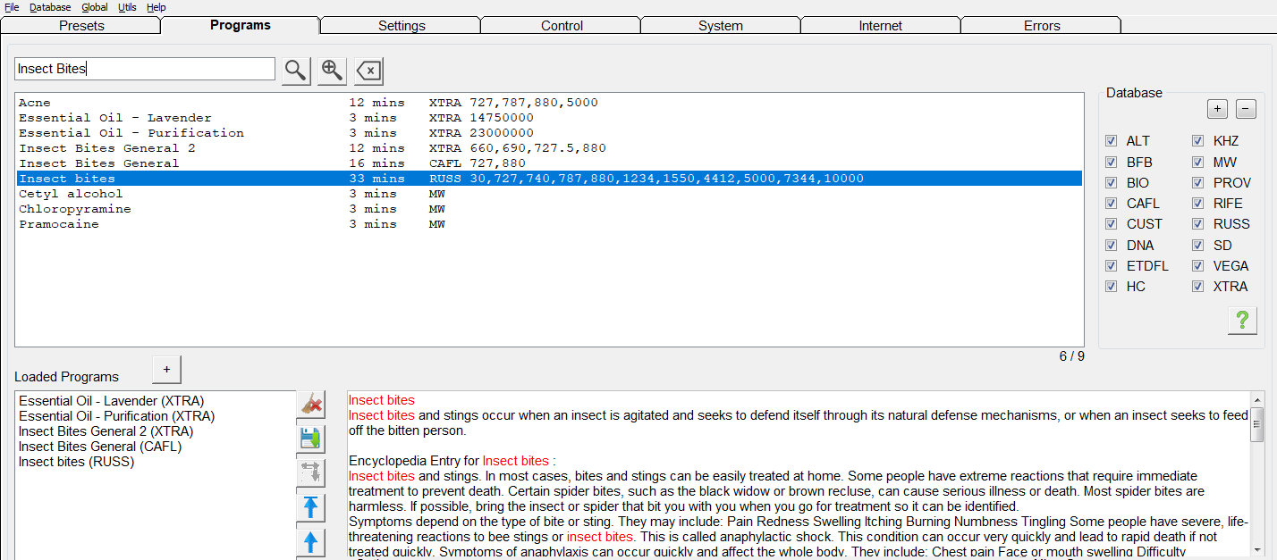Image resolution: width=1277 pixels, height=560 pixels.
Task: Move selected program up one position
Action: tap(310, 542)
